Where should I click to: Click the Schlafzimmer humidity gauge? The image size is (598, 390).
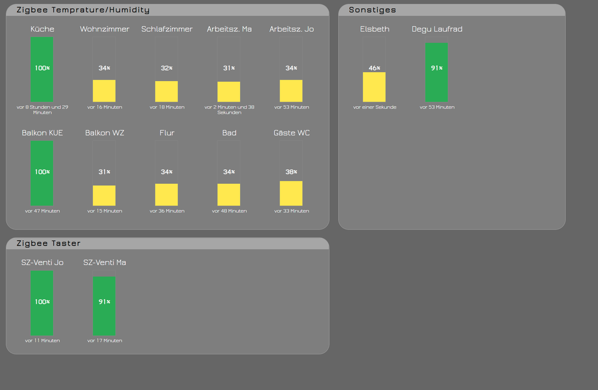click(166, 91)
